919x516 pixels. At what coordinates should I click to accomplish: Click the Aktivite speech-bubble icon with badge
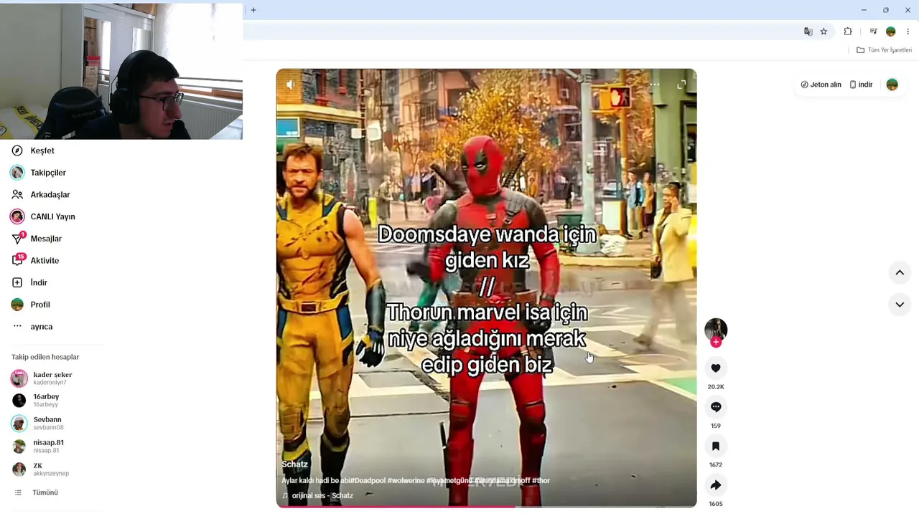(x=18, y=260)
